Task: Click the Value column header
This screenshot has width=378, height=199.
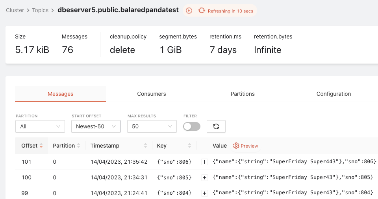Action: coord(220,146)
